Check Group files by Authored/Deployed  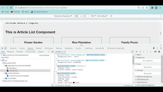[2, 55]
